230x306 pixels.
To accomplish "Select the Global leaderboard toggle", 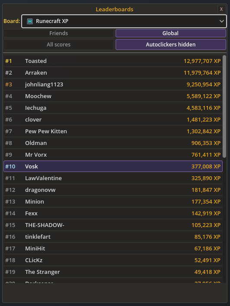I will [x=171, y=33].
